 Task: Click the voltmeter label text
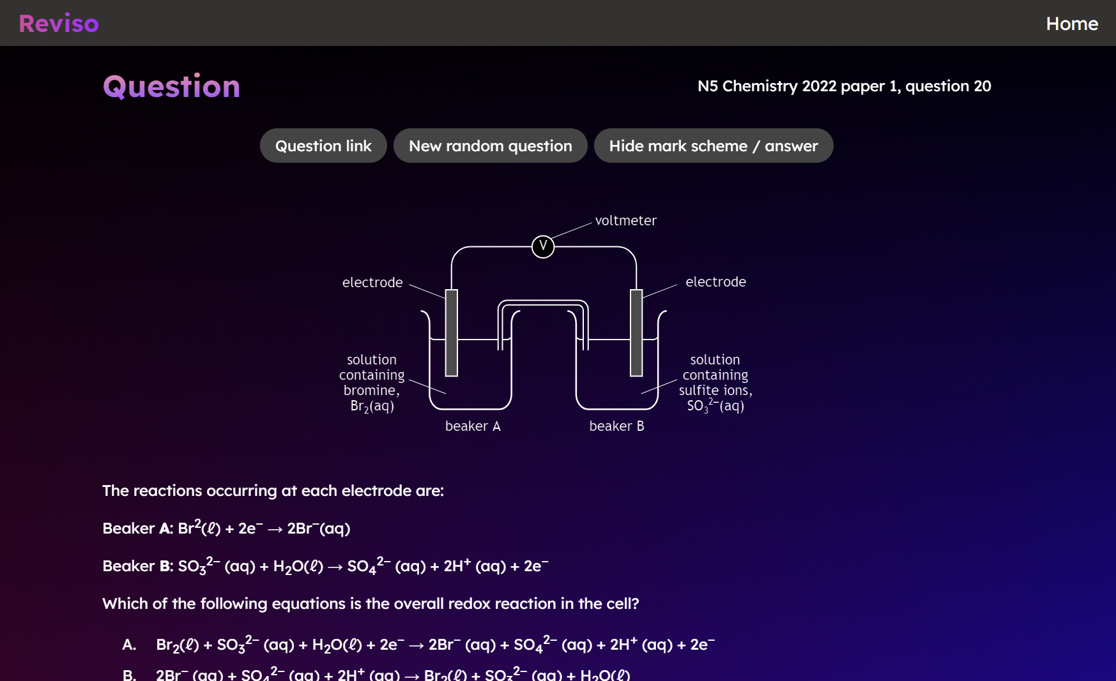tap(626, 220)
